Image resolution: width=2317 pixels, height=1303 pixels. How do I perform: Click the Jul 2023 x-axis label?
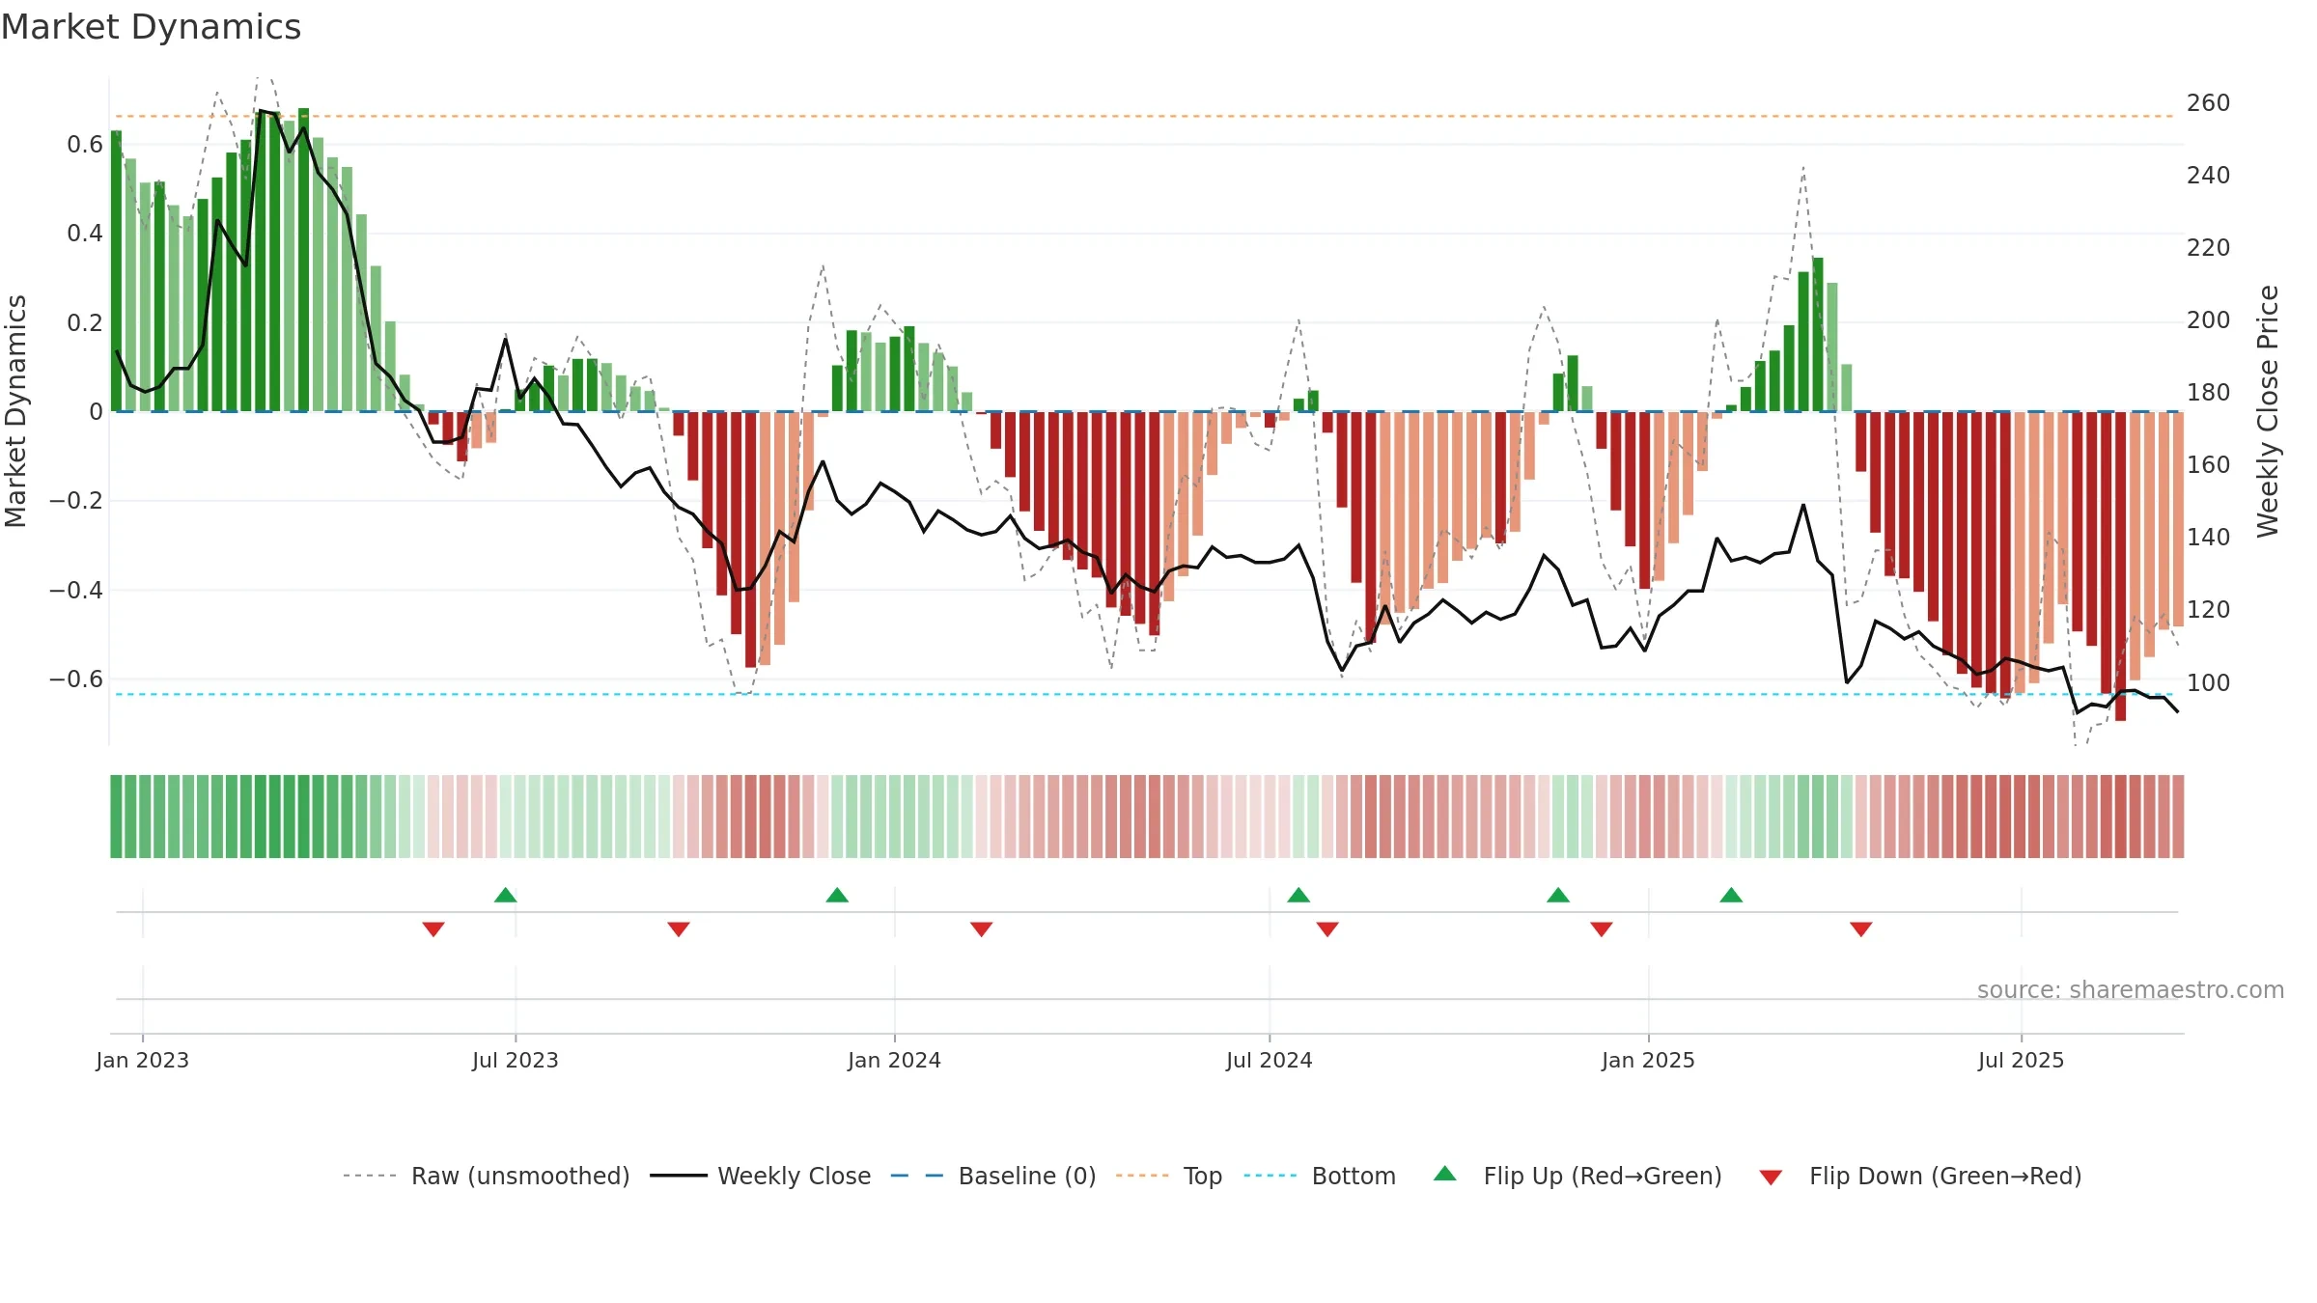(516, 1060)
